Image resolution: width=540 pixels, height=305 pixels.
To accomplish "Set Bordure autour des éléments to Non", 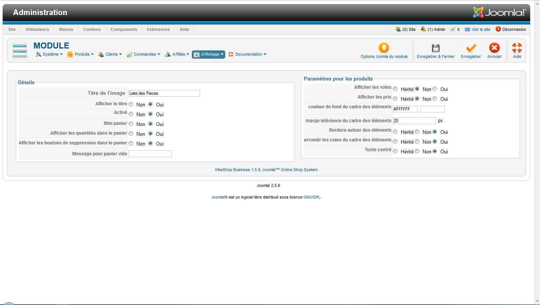I will (x=417, y=132).
